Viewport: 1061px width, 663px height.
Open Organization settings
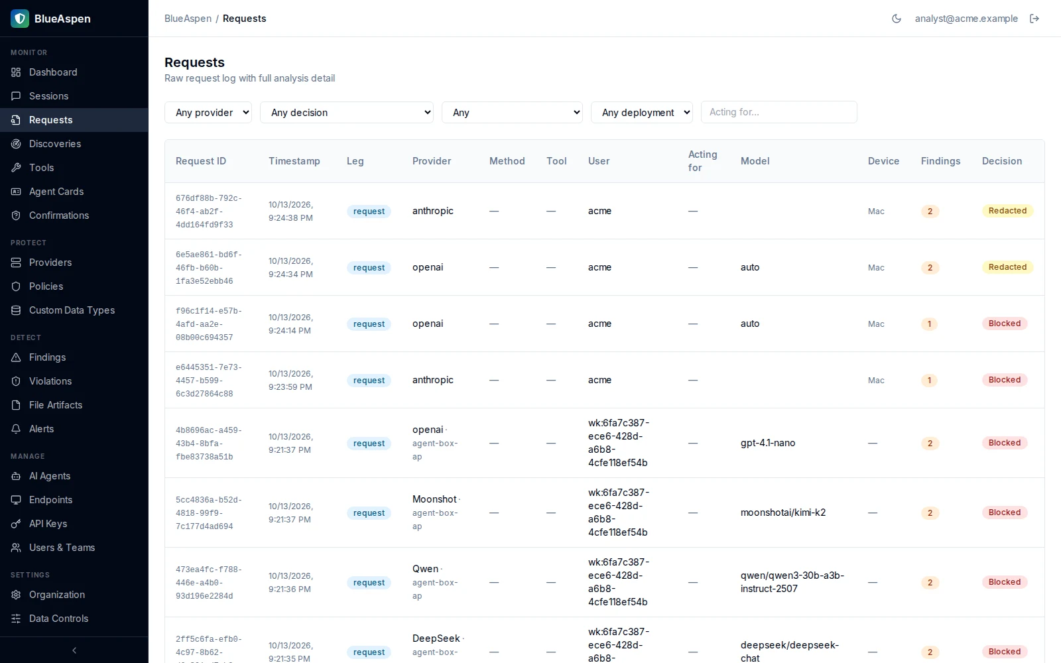[x=74, y=595]
